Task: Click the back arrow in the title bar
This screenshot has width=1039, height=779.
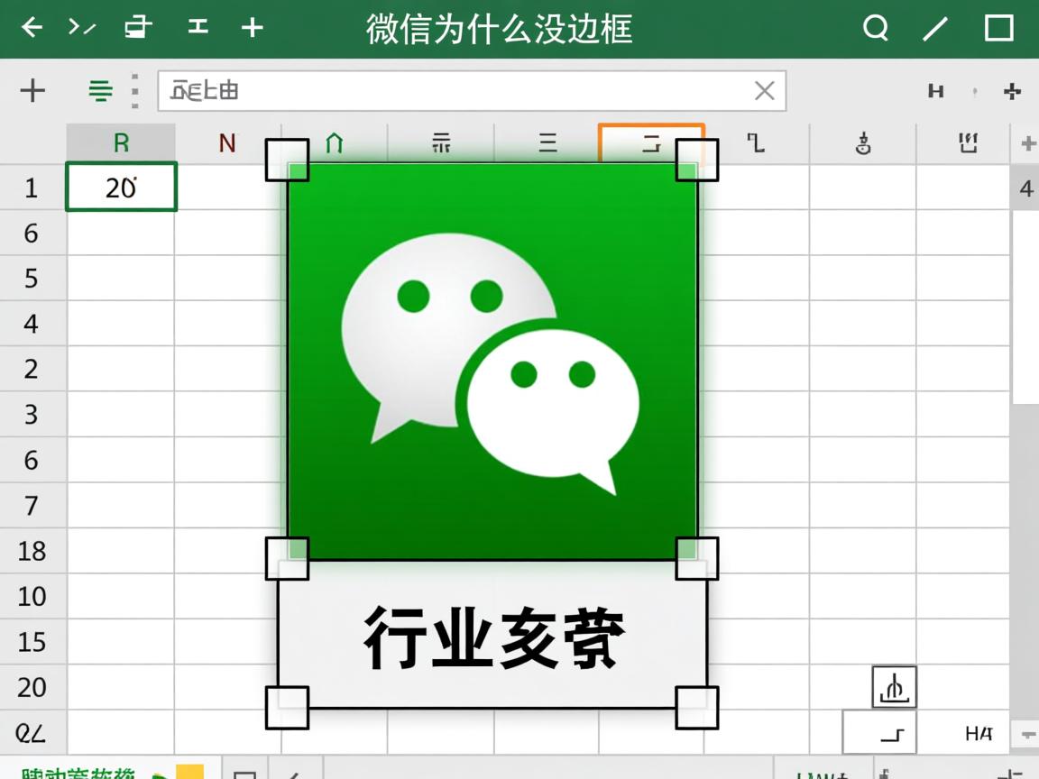Action: [x=32, y=28]
